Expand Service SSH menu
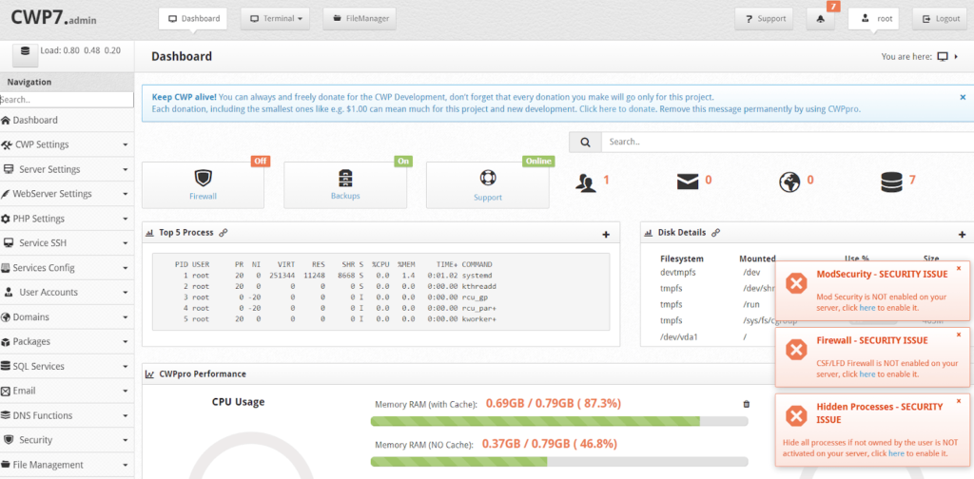 tap(68, 242)
